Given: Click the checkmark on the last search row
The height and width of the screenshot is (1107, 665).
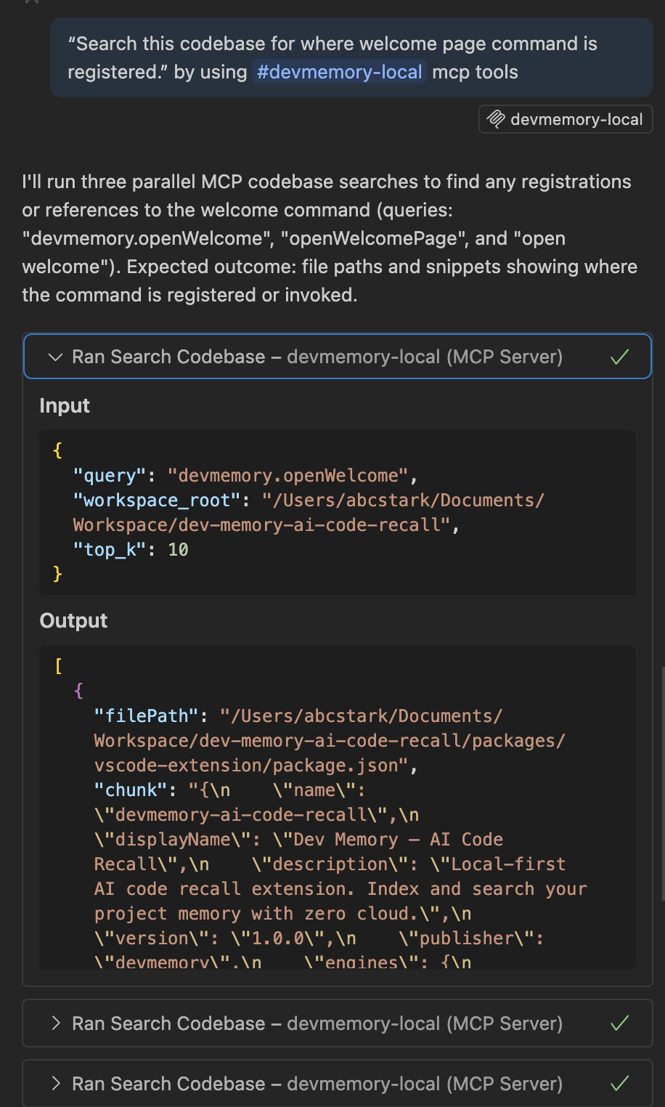Looking at the screenshot, I should tap(619, 1084).
